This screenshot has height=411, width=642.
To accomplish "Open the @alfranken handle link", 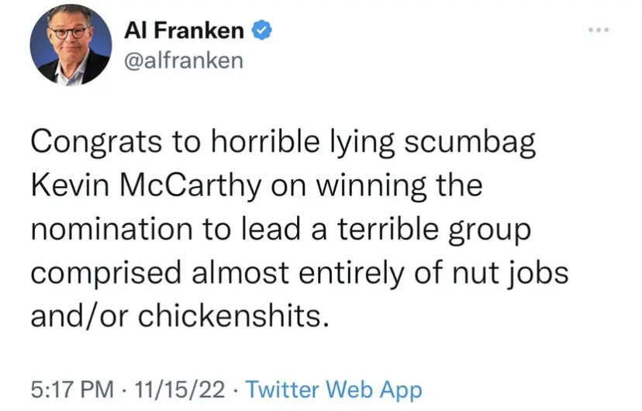I will tap(183, 60).
